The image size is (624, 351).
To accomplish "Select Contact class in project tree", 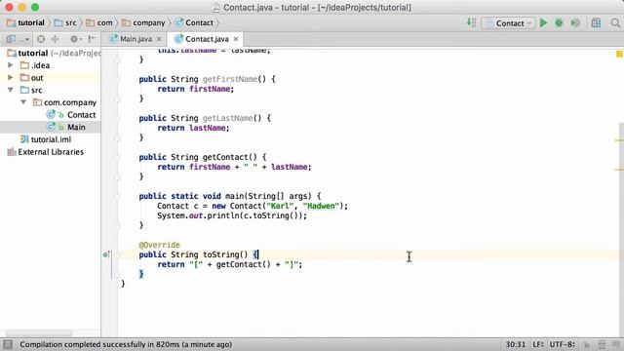I will point(50,115).
